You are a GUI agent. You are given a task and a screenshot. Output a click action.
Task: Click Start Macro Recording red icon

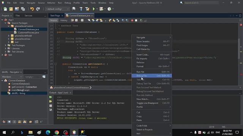tap(132, 20)
